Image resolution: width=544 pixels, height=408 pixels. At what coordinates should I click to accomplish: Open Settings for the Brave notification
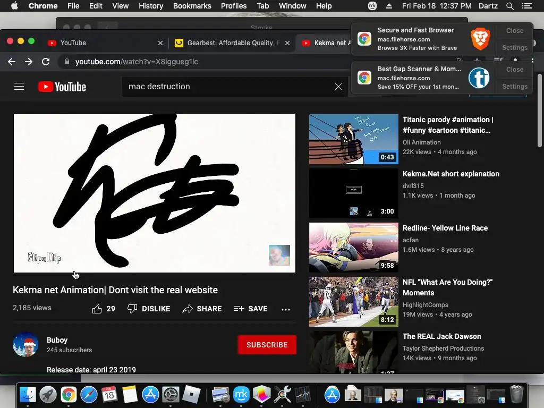[x=514, y=47]
